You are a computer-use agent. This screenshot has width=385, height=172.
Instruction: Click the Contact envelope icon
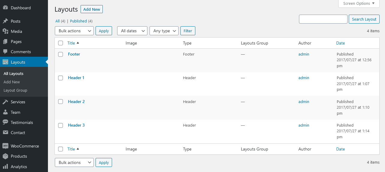(x=5, y=133)
